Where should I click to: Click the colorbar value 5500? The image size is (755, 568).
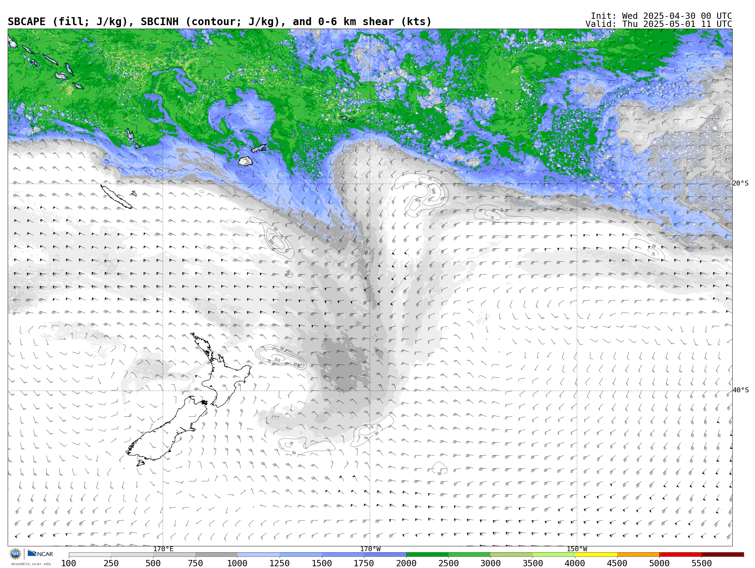(702, 563)
